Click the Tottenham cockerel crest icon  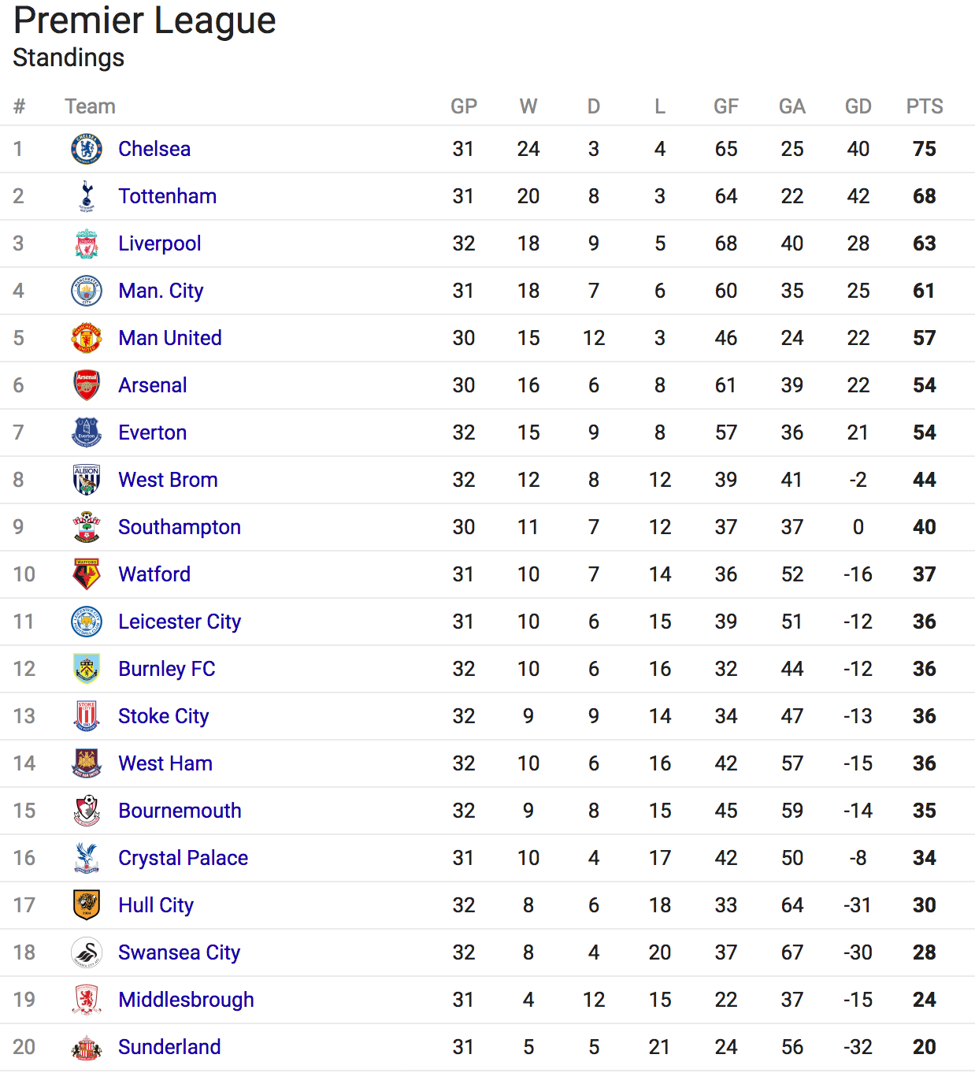(x=87, y=196)
